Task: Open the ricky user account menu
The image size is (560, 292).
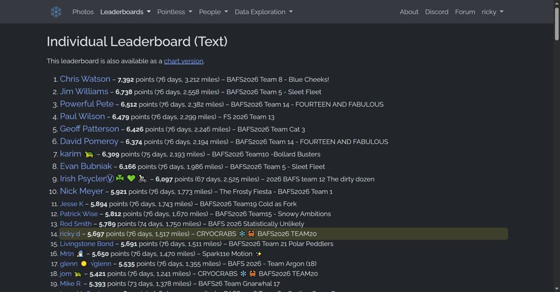Action: [492, 12]
